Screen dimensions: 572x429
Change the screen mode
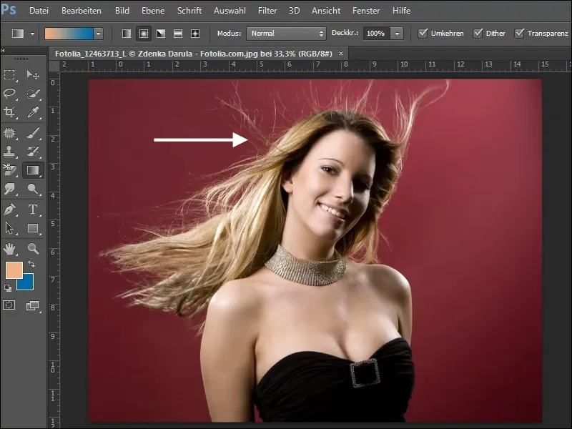[33, 306]
